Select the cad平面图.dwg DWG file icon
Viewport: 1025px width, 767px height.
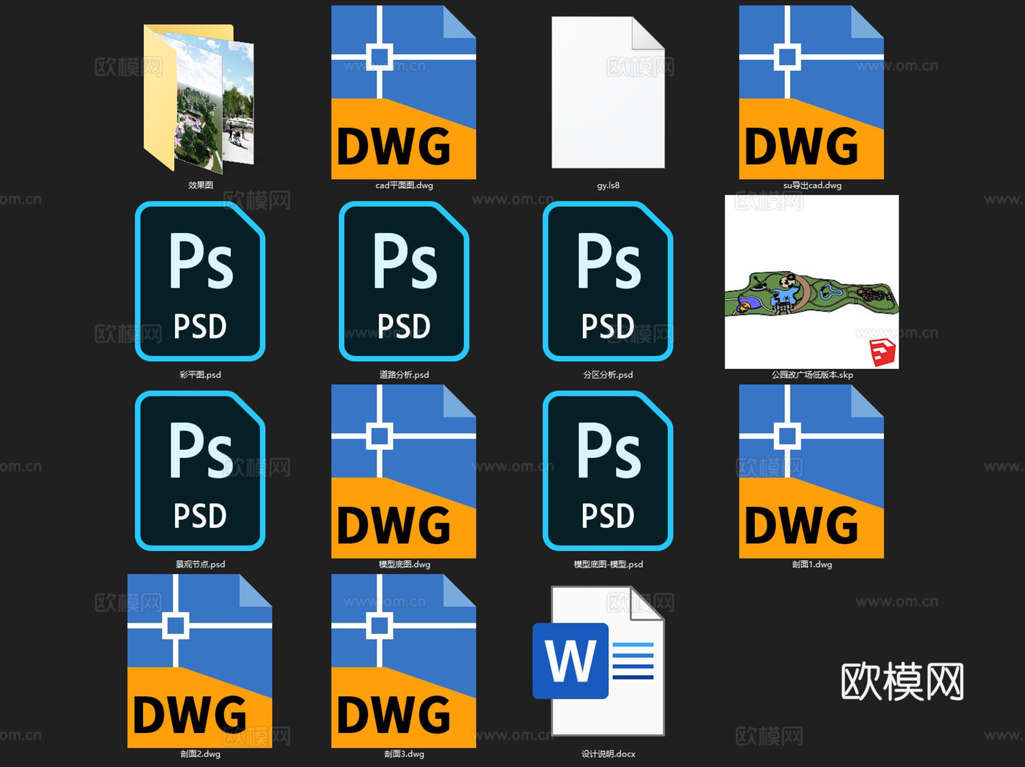coord(404,92)
